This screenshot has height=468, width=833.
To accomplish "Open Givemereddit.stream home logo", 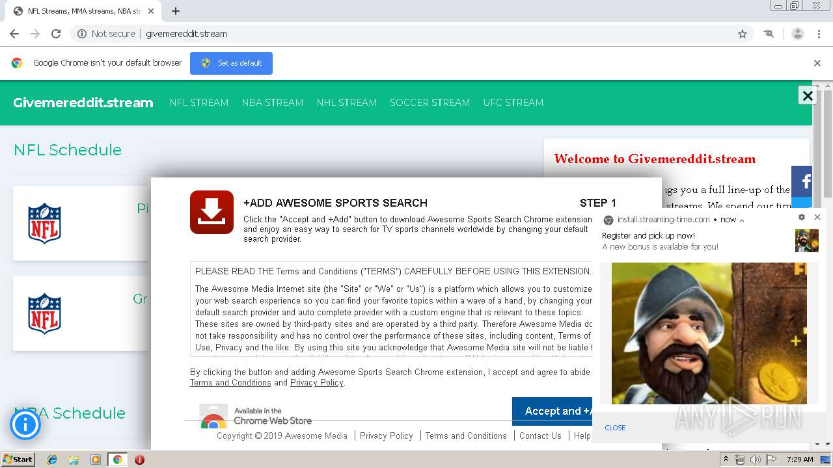I will point(83,103).
